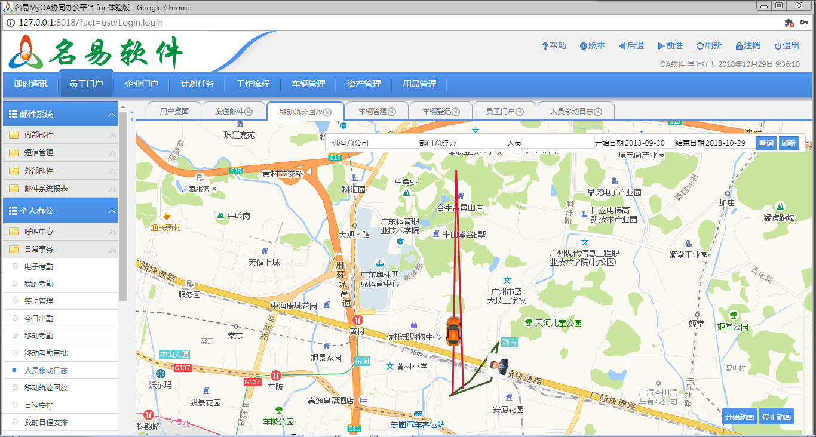Viewport: 816px width, 437px height.
Task: Collapse the 个人办公 panel section
Action: [x=111, y=211]
